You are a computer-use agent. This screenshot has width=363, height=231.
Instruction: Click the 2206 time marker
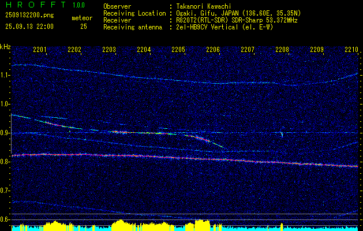pos(213,49)
